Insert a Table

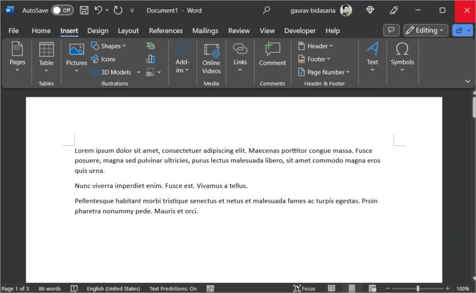[46, 57]
